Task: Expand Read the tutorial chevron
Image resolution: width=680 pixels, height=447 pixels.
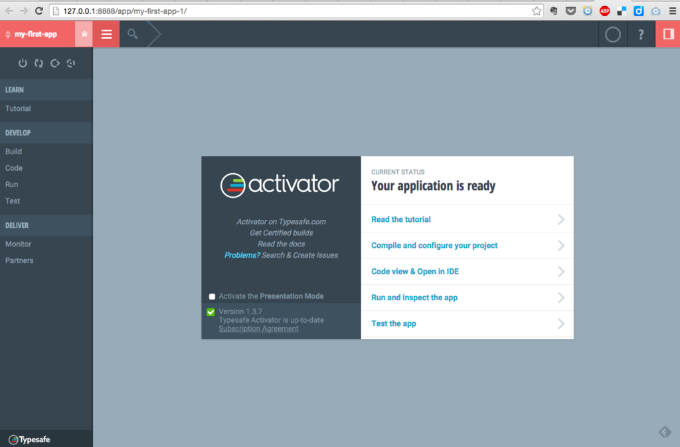Action: [x=561, y=219]
